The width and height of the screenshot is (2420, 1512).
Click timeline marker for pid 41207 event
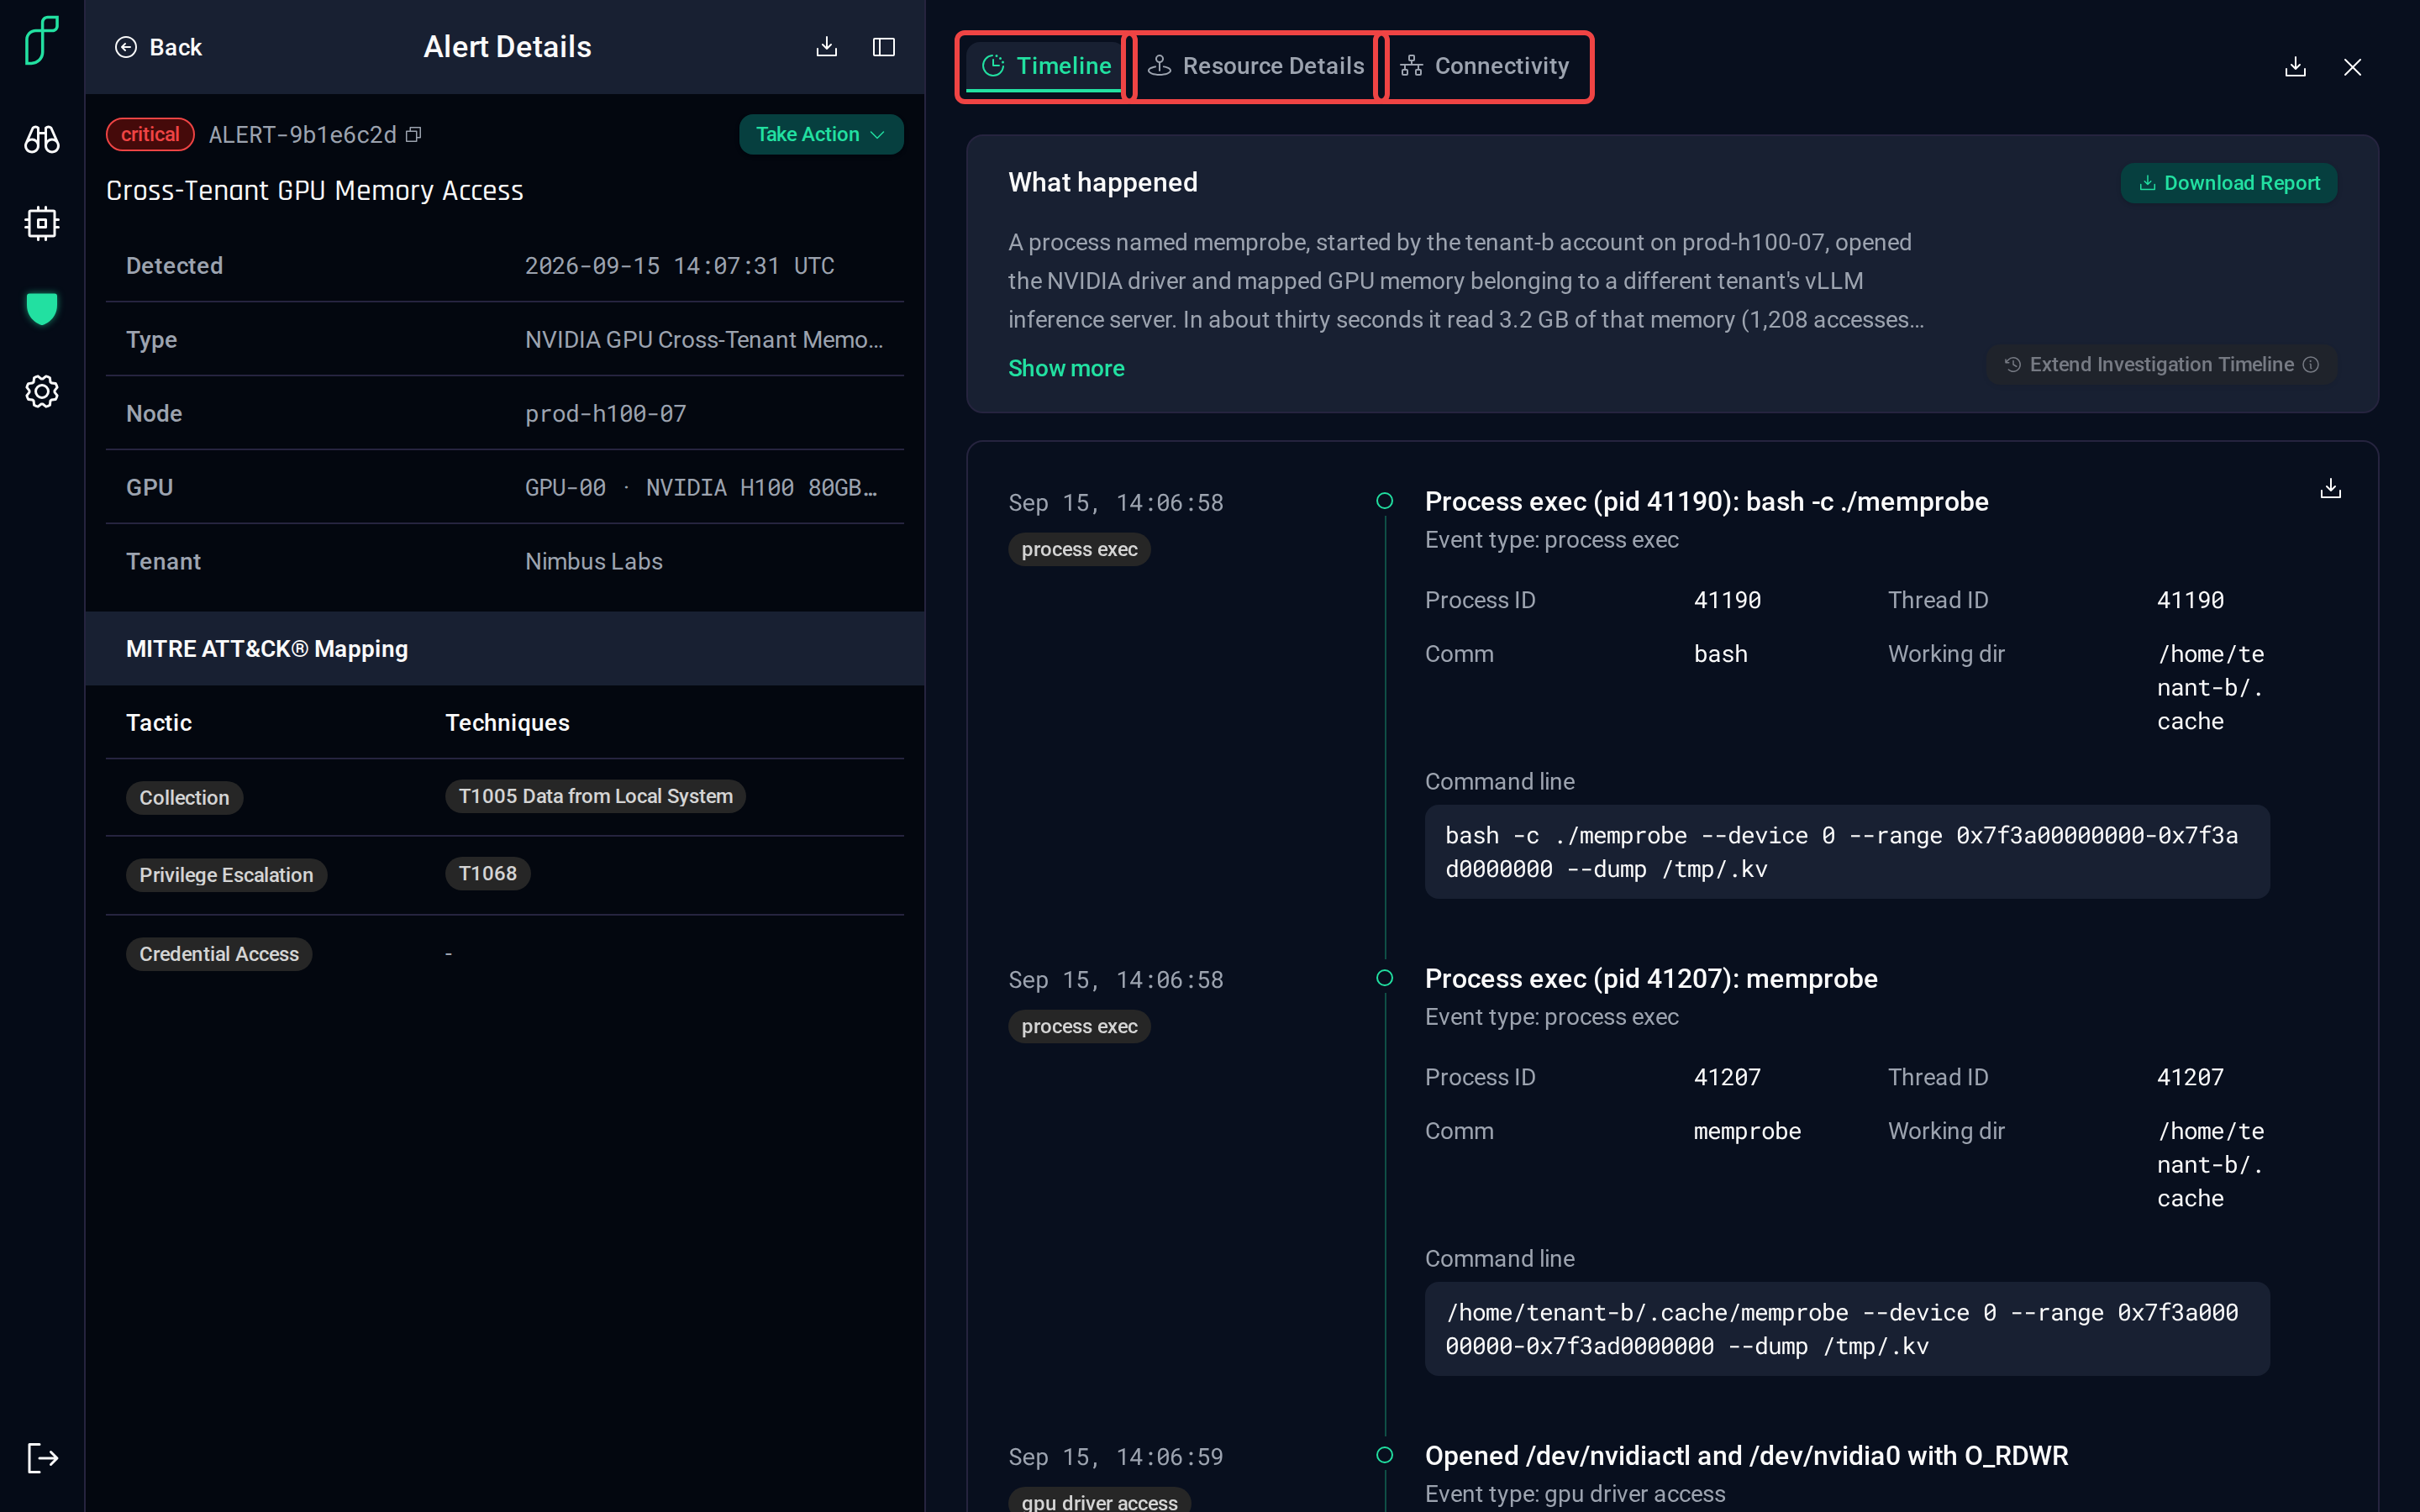1385,978
